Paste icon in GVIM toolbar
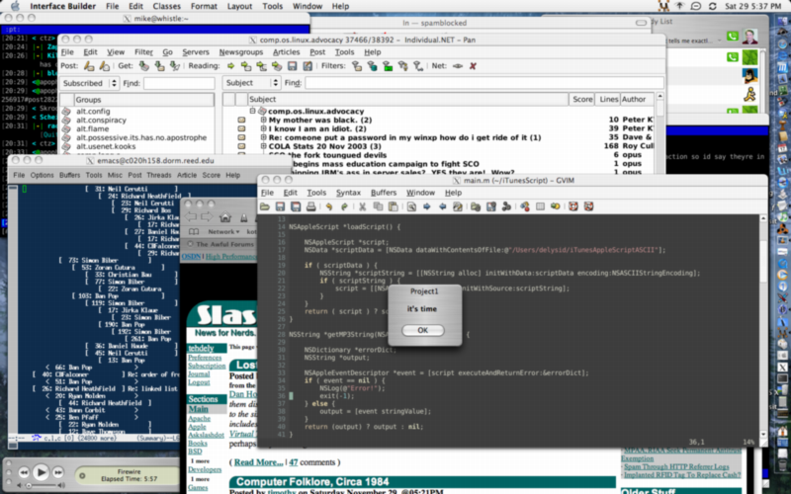This screenshot has height=494, width=791. click(393, 206)
